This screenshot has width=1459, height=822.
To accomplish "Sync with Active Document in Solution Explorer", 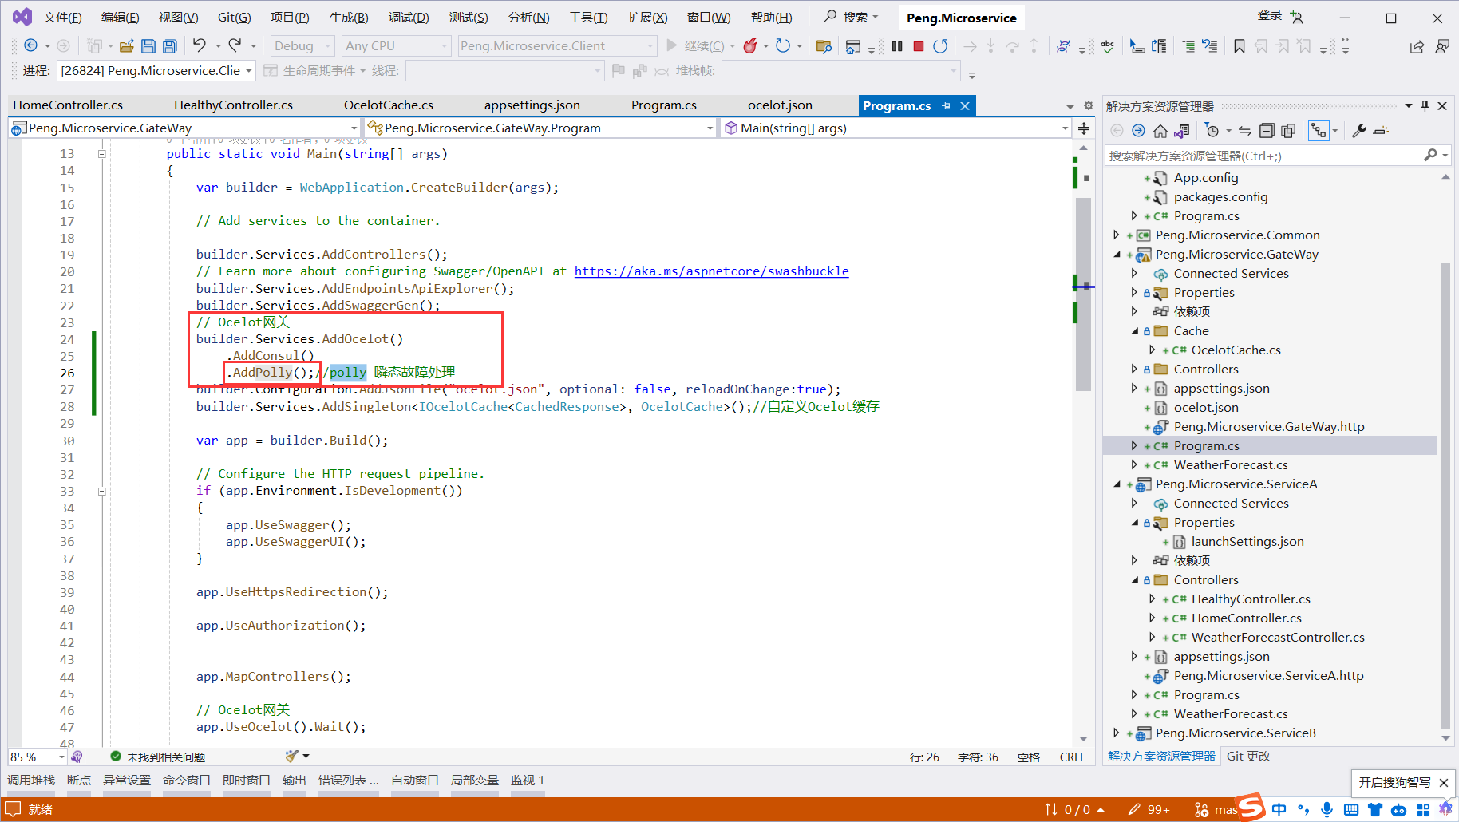I will pos(1245,131).
